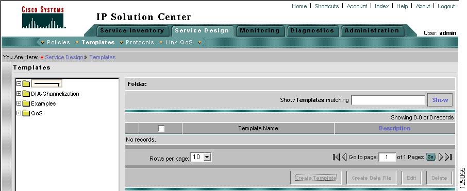Viewport: 467px width, 191px height.
Task: Click the 'Showing 0-0 of 0 records' text
Action: coord(422,118)
